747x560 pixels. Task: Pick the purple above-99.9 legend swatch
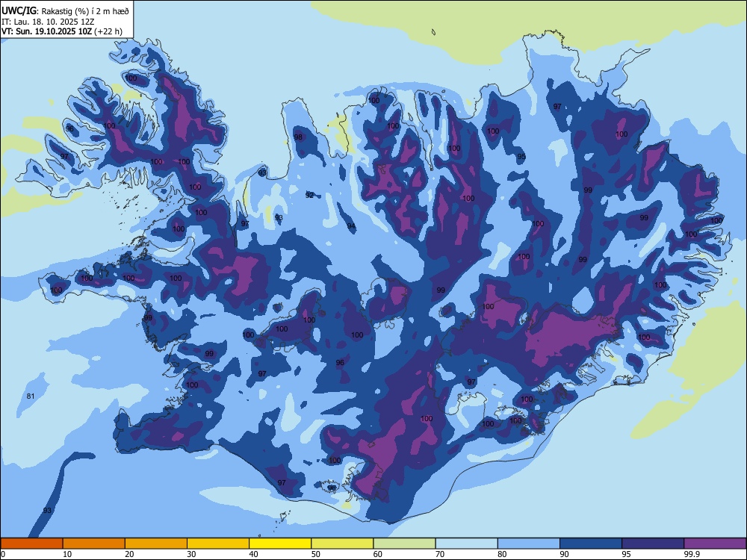coord(715,544)
